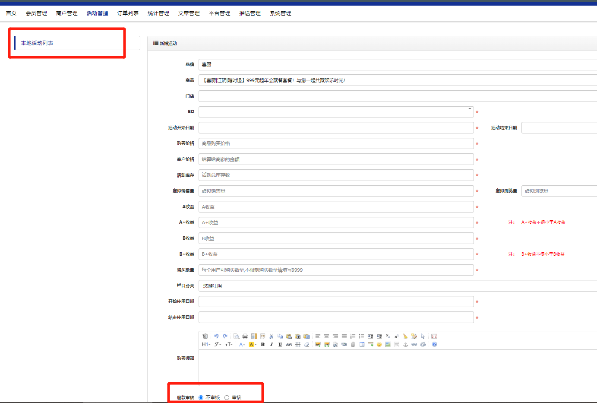Open the editor's about/help icon
The image size is (597, 403).
434,344
